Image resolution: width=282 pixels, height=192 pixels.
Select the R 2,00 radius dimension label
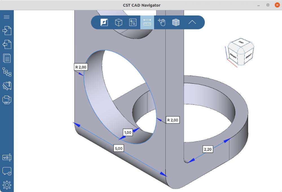(x=81, y=67)
